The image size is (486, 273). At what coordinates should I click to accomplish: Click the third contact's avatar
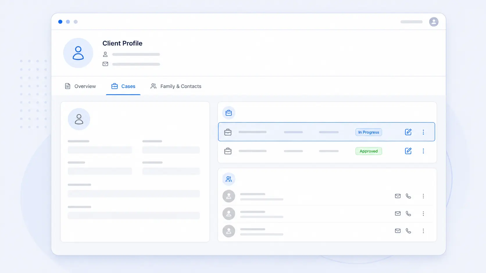[229, 231]
